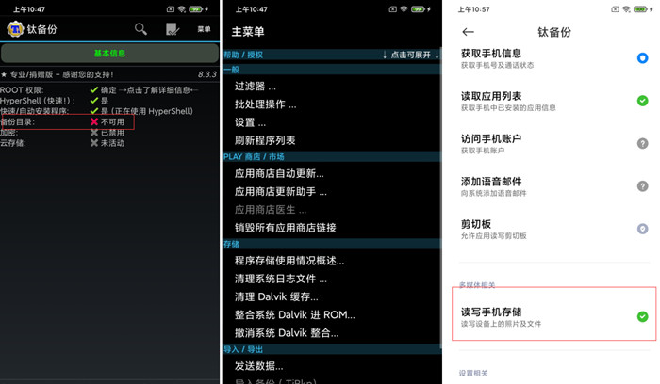Toggle the 读写手机存储 green check
This screenshot has height=384, width=660.
(642, 316)
